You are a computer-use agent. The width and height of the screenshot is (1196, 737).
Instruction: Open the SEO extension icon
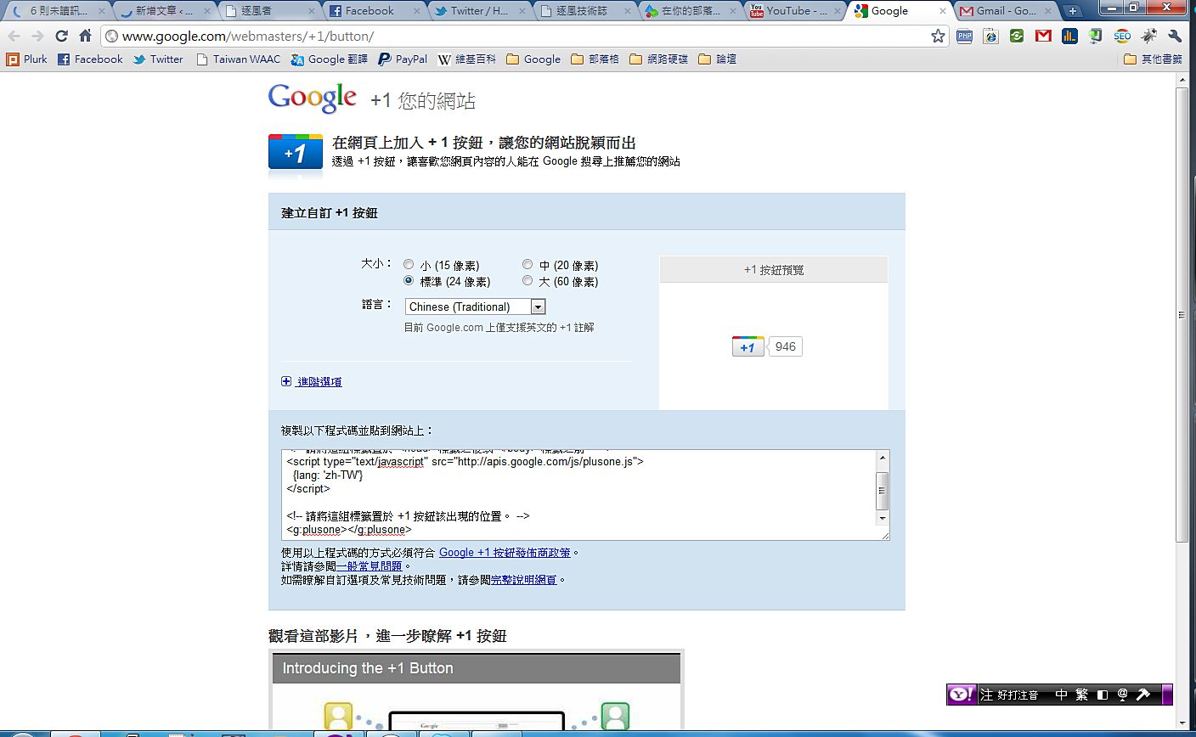click(1122, 36)
